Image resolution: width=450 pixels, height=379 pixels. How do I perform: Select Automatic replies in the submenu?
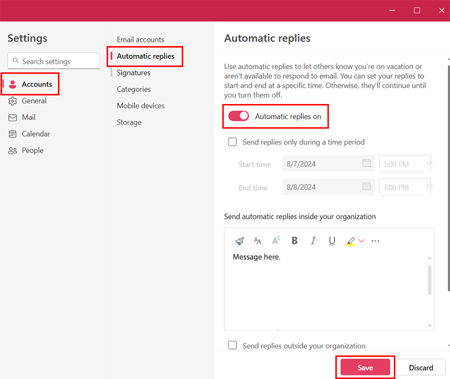(146, 56)
